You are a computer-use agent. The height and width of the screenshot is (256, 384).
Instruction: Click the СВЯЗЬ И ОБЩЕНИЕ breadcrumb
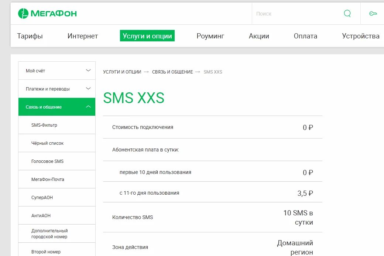(172, 72)
